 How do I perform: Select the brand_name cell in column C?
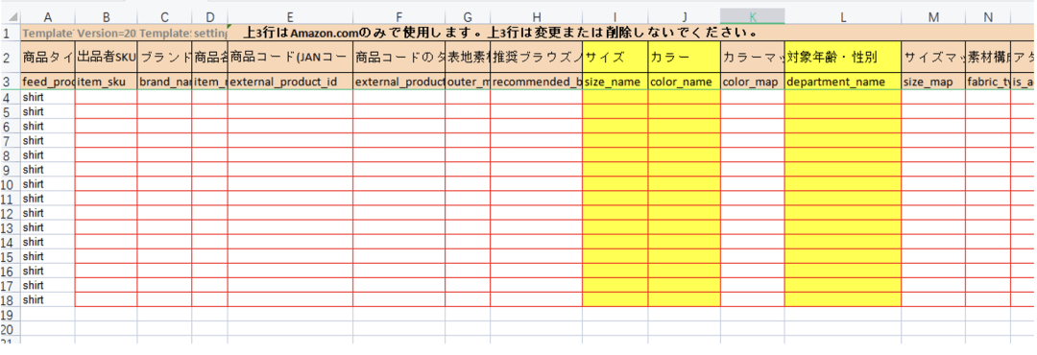pos(165,82)
